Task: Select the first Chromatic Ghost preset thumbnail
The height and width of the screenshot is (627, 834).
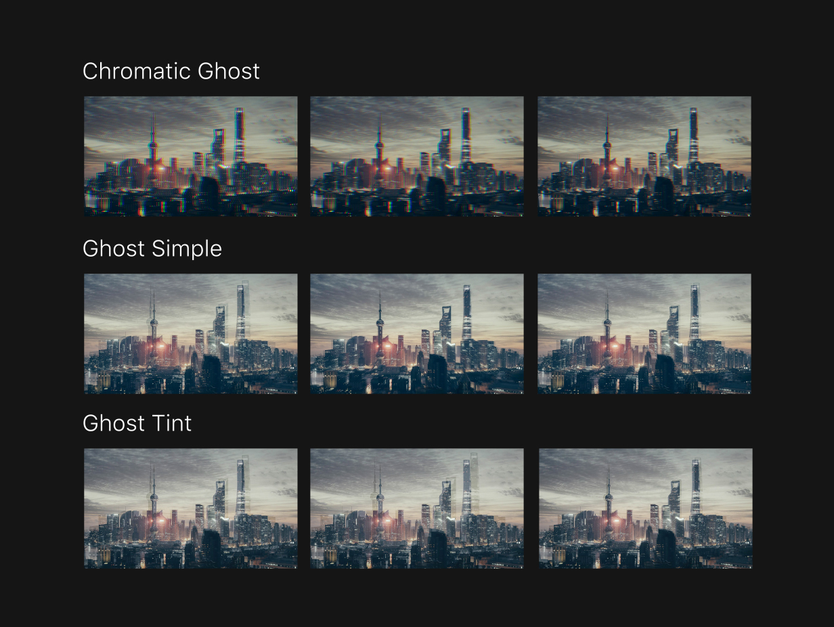Action: pyautogui.click(x=190, y=156)
